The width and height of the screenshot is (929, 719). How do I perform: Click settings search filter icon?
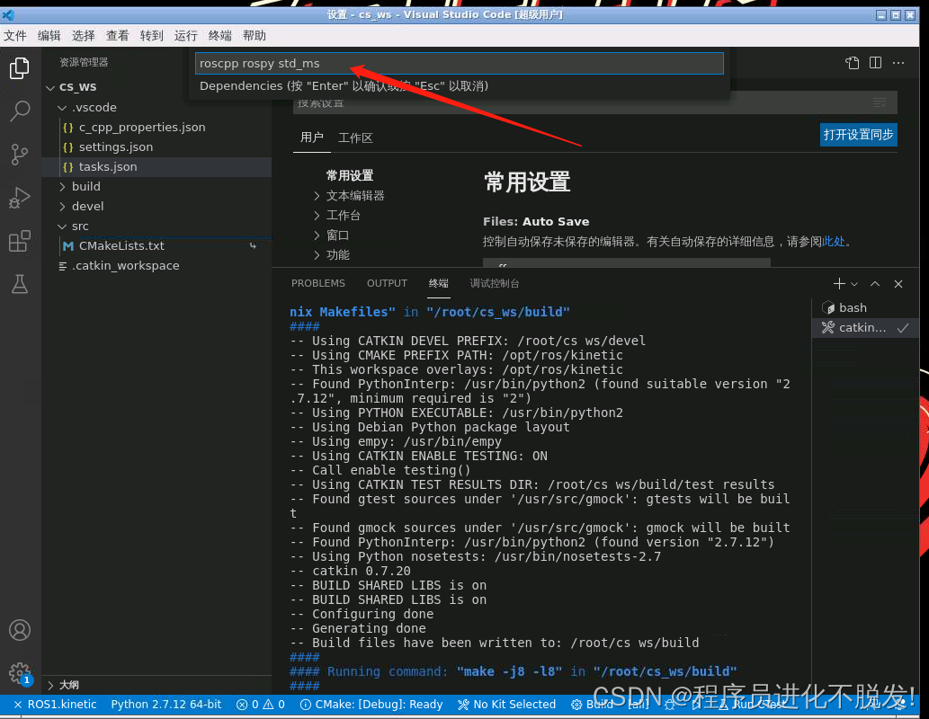880,102
